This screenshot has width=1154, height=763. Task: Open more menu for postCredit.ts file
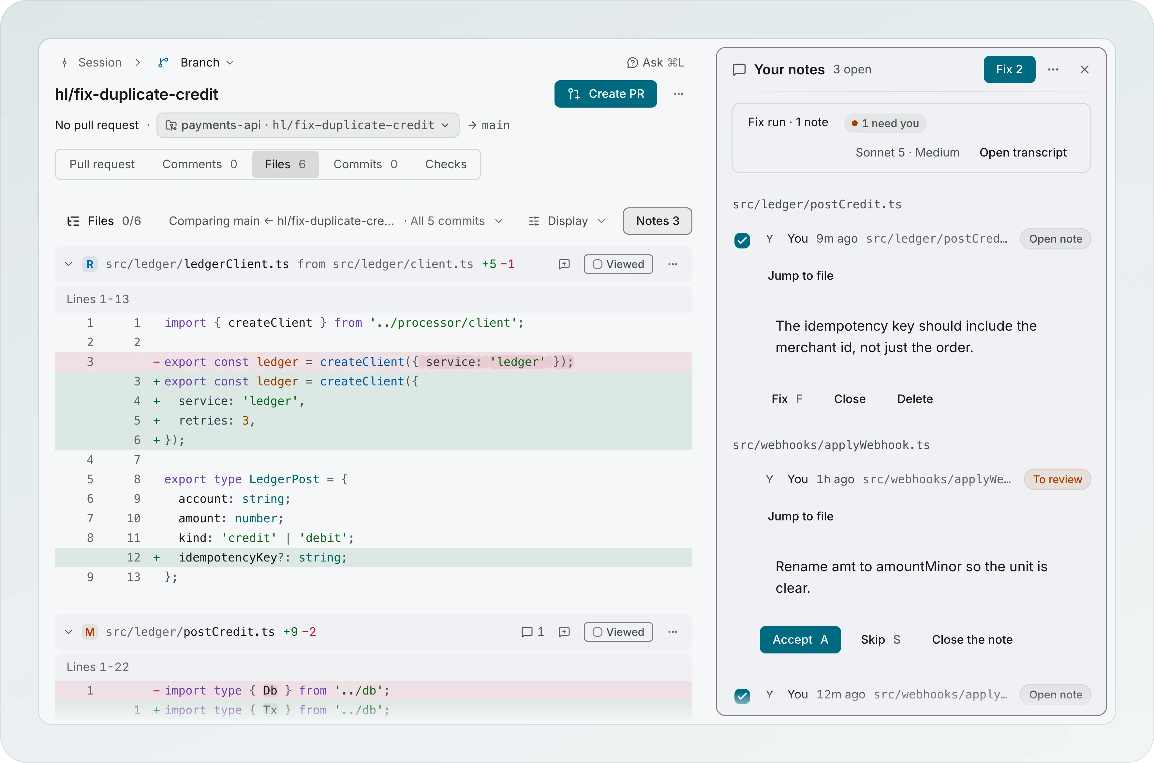click(x=673, y=632)
